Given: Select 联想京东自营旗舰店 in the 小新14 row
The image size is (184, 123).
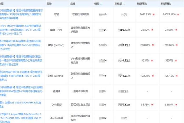Looking at the screenshot, I should pyautogui.click(x=80, y=45).
